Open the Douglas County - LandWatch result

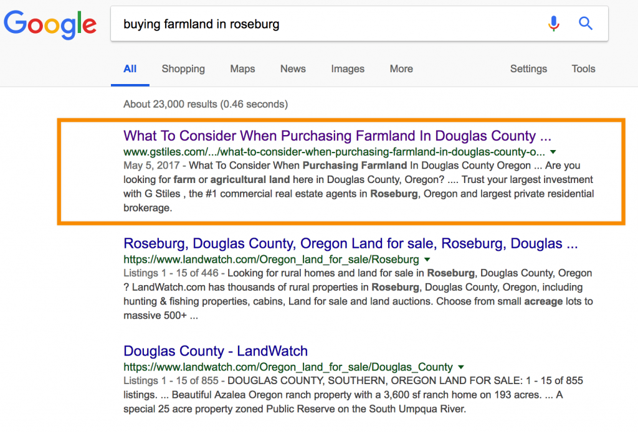click(x=216, y=351)
